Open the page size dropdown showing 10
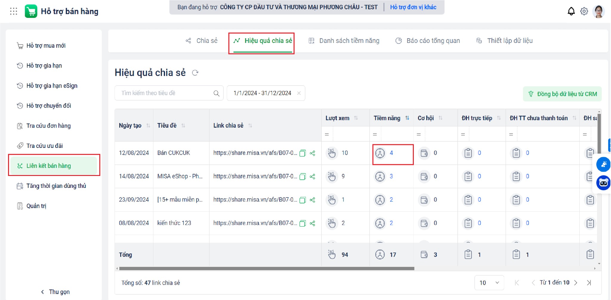The height and width of the screenshot is (300, 611). coord(489,282)
